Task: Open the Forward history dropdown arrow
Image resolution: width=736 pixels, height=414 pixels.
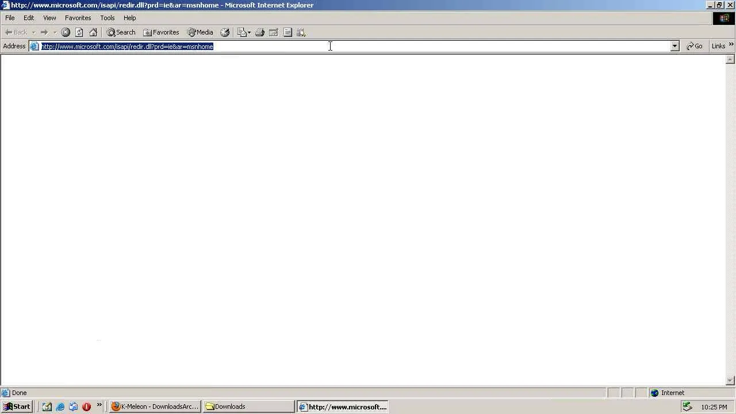Action: (55, 32)
